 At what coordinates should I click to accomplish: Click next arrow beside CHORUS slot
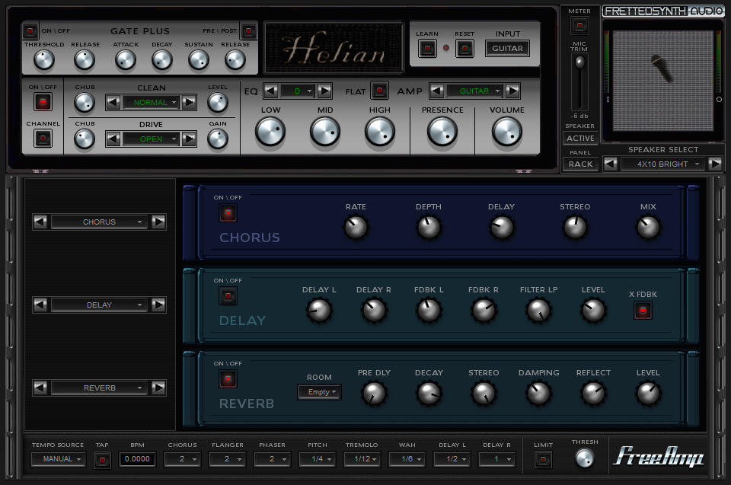pyautogui.click(x=158, y=222)
